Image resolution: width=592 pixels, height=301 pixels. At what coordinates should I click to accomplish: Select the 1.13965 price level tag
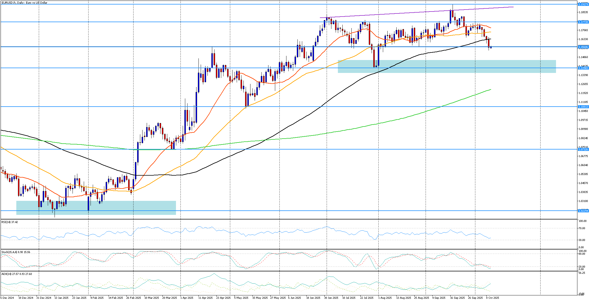[583, 68]
